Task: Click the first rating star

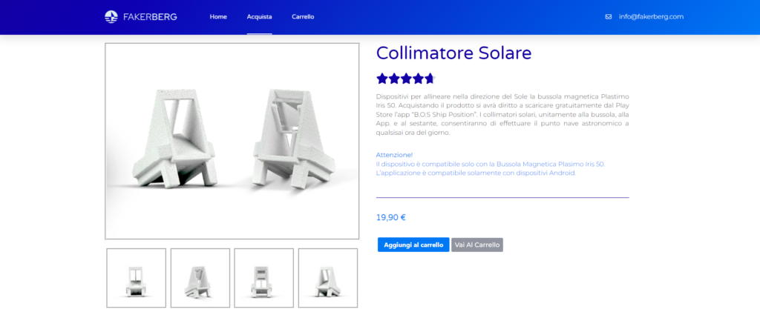Action: coord(382,79)
